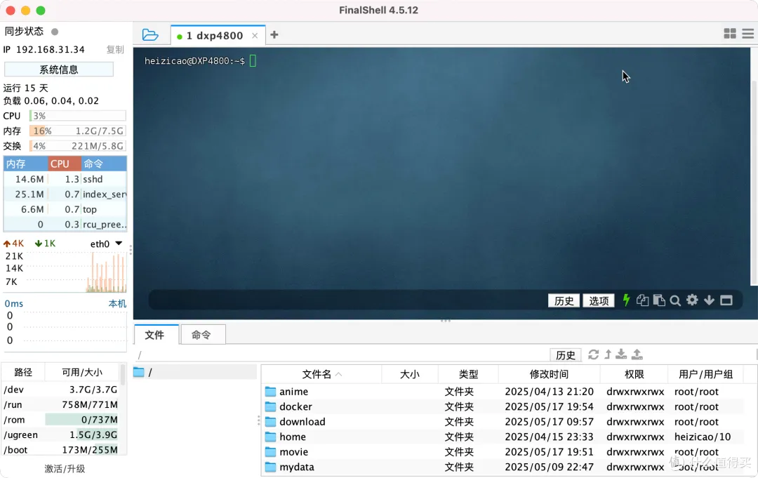Click the 复制 link next to IP
Image resolution: width=758 pixels, height=478 pixels.
pyautogui.click(x=115, y=50)
